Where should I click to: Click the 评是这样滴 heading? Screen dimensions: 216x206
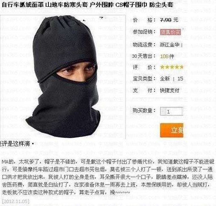[x=15, y=144]
